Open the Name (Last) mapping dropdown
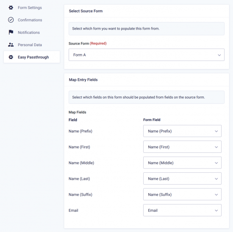The image size is (233, 232). tap(182, 179)
